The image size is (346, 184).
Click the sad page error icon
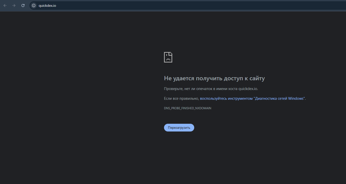click(168, 57)
